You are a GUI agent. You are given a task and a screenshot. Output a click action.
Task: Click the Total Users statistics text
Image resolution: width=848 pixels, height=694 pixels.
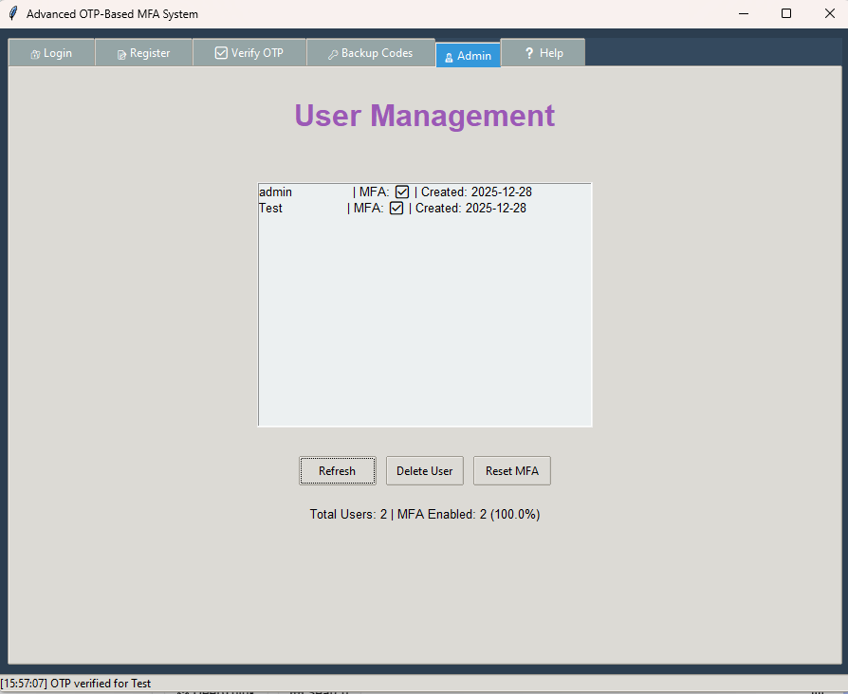pos(424,515)
